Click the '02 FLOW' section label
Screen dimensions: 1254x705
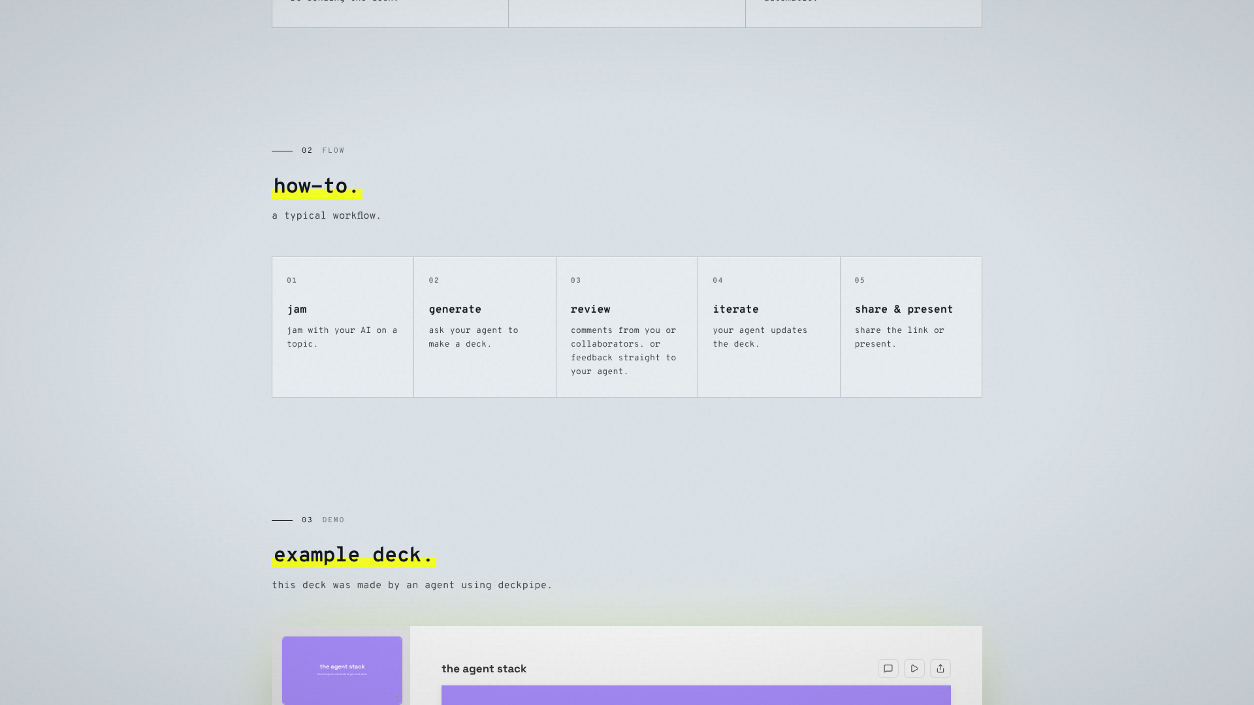tap(323, 151)
